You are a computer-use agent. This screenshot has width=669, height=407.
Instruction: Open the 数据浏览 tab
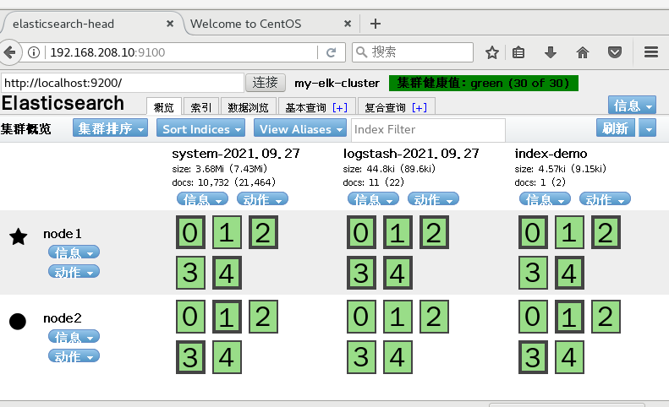[x=248, y=107]
